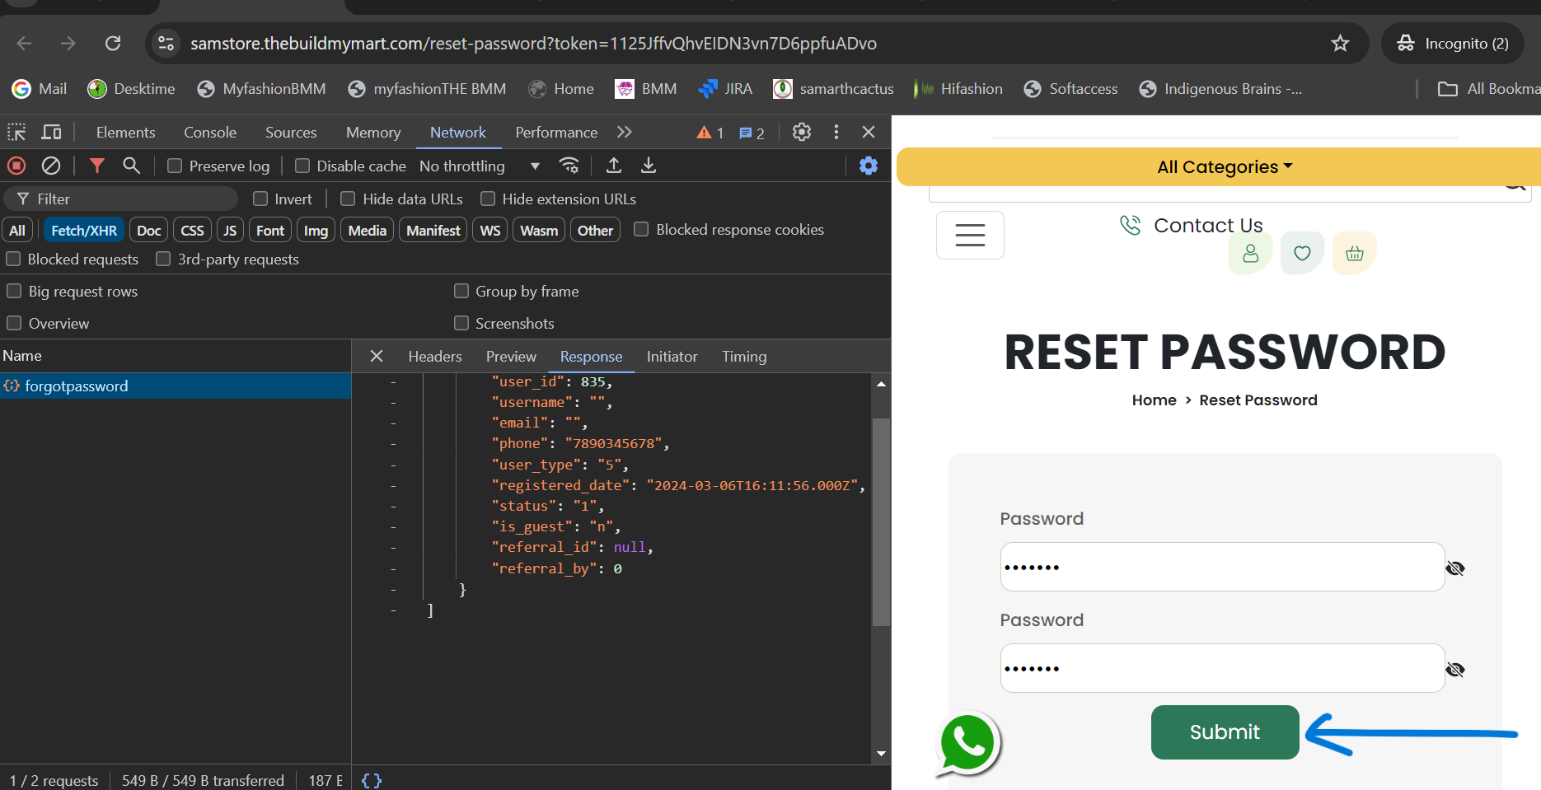
Task: Stop recording network log
Action: (x=16, y=166)
